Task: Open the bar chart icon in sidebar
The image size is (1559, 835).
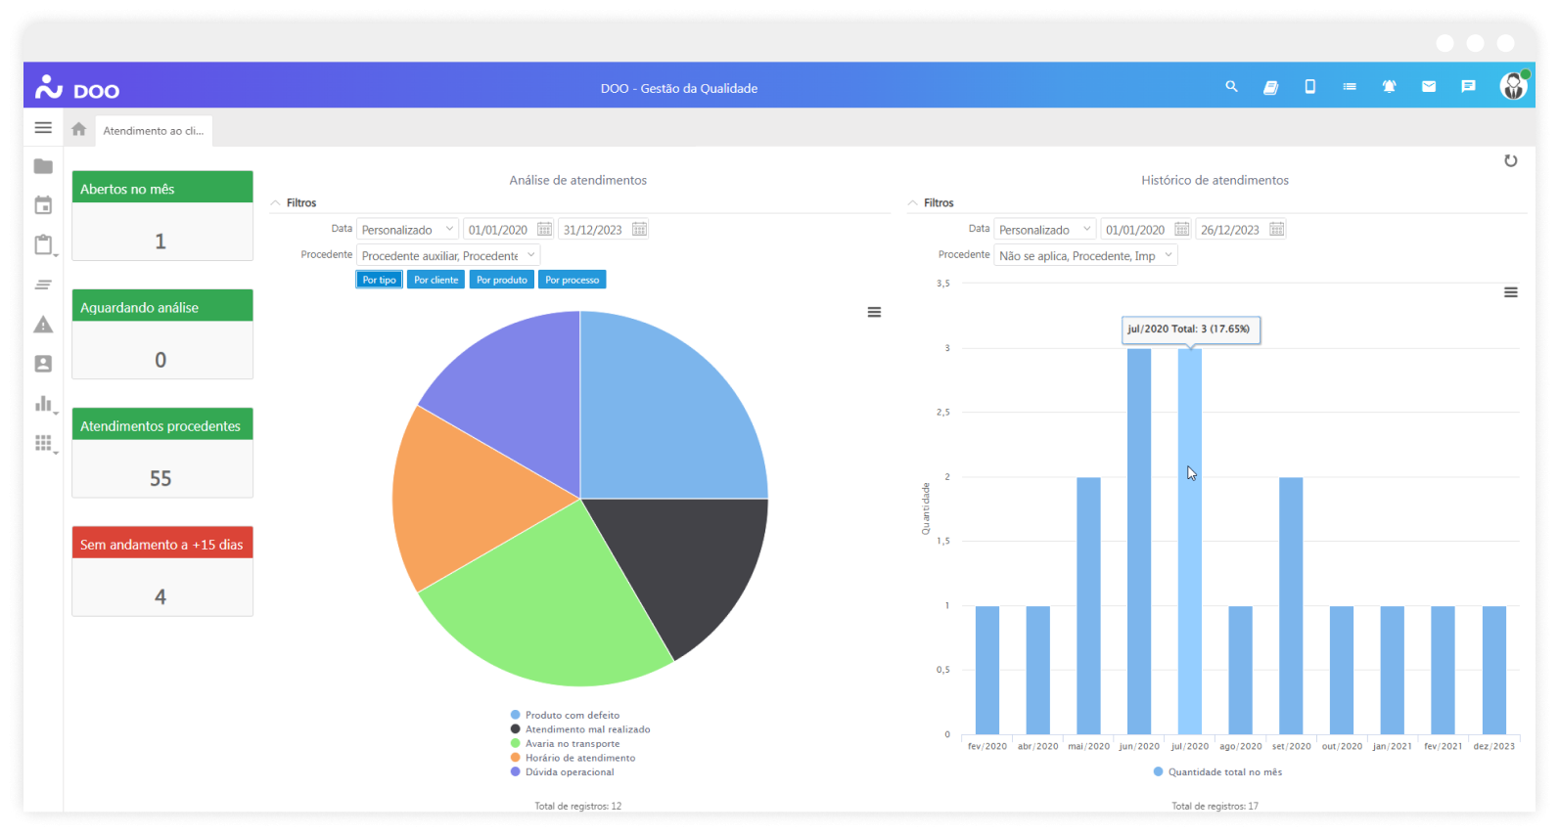Action: pos(43,404)
